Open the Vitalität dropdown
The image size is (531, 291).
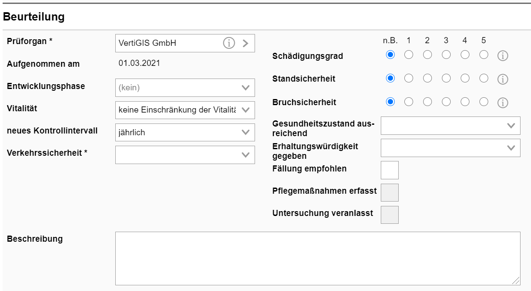(x=185, y=110)
